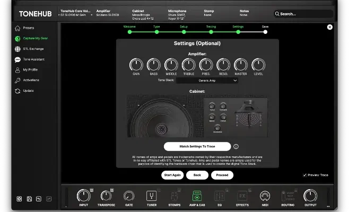Open the EQ module
Viewport: 349px width, 212px height.
coord(220,195)
